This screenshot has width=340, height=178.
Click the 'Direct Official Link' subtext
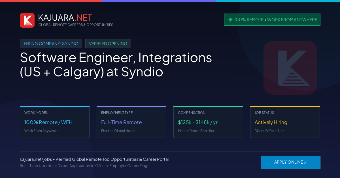(x=269, y=131)
